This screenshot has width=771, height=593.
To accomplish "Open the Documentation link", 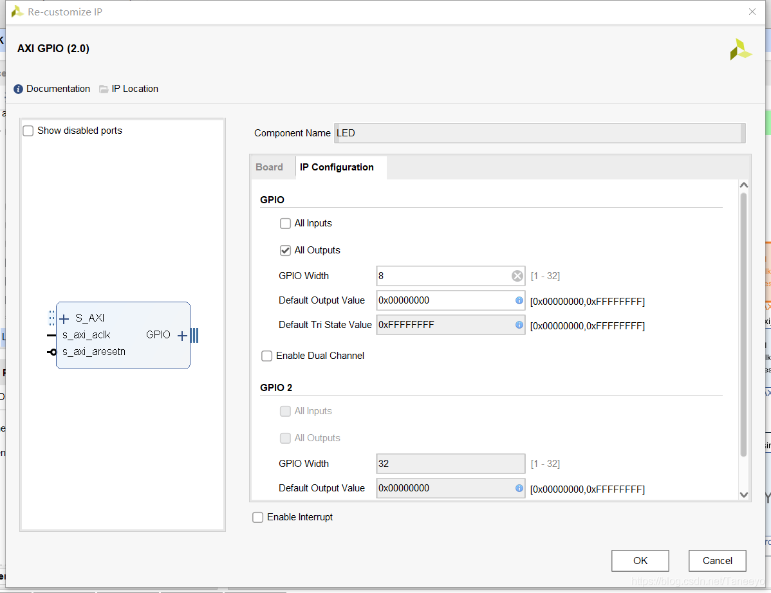I will point(58,89).
